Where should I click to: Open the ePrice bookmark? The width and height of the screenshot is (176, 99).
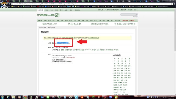(x=14, y=6)
